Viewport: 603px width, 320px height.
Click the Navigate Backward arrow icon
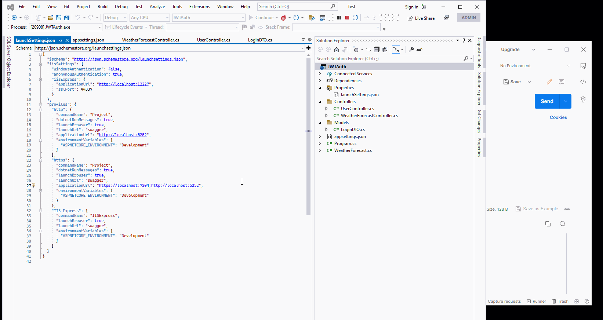pyautogui.click(x=14, y=18)
